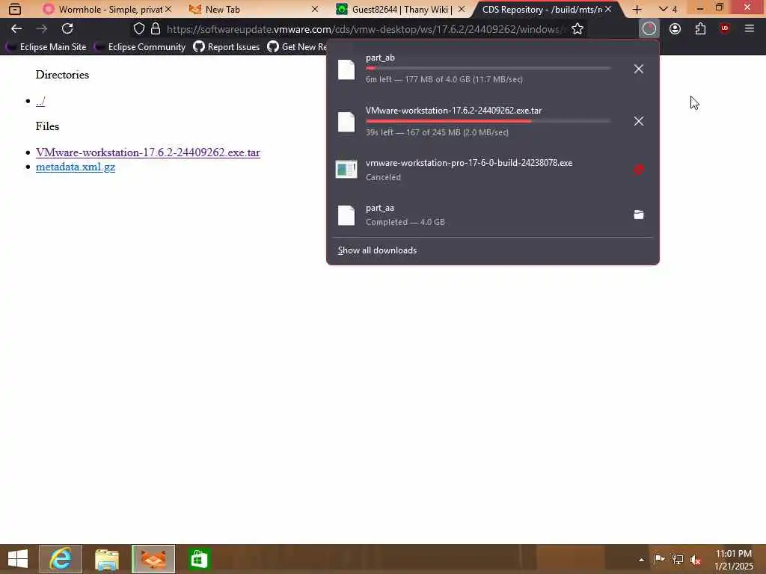Viewport: 766px width, 574px height.
Task: Cancel the part_ab download
Action: (x=639, y=69)
